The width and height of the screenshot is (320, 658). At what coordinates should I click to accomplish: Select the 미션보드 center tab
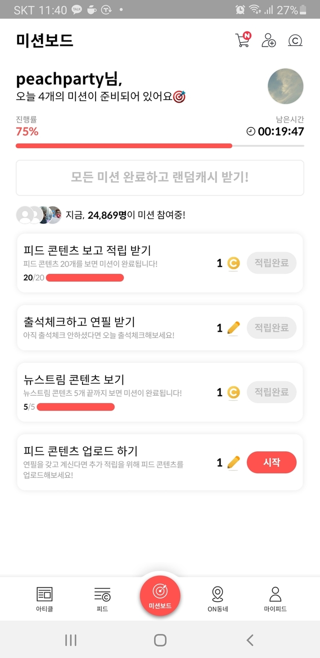[x=160, y=596]
